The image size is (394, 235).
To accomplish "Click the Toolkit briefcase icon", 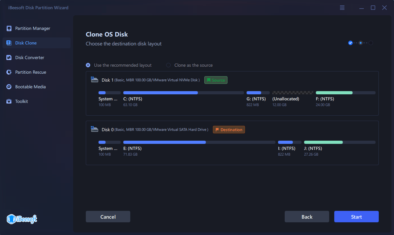I will click(x=9, y=101).
